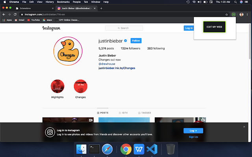The image size is (252, 157).
Task: Click the verified badge next to justinbieber
Action: pos(126,41)
